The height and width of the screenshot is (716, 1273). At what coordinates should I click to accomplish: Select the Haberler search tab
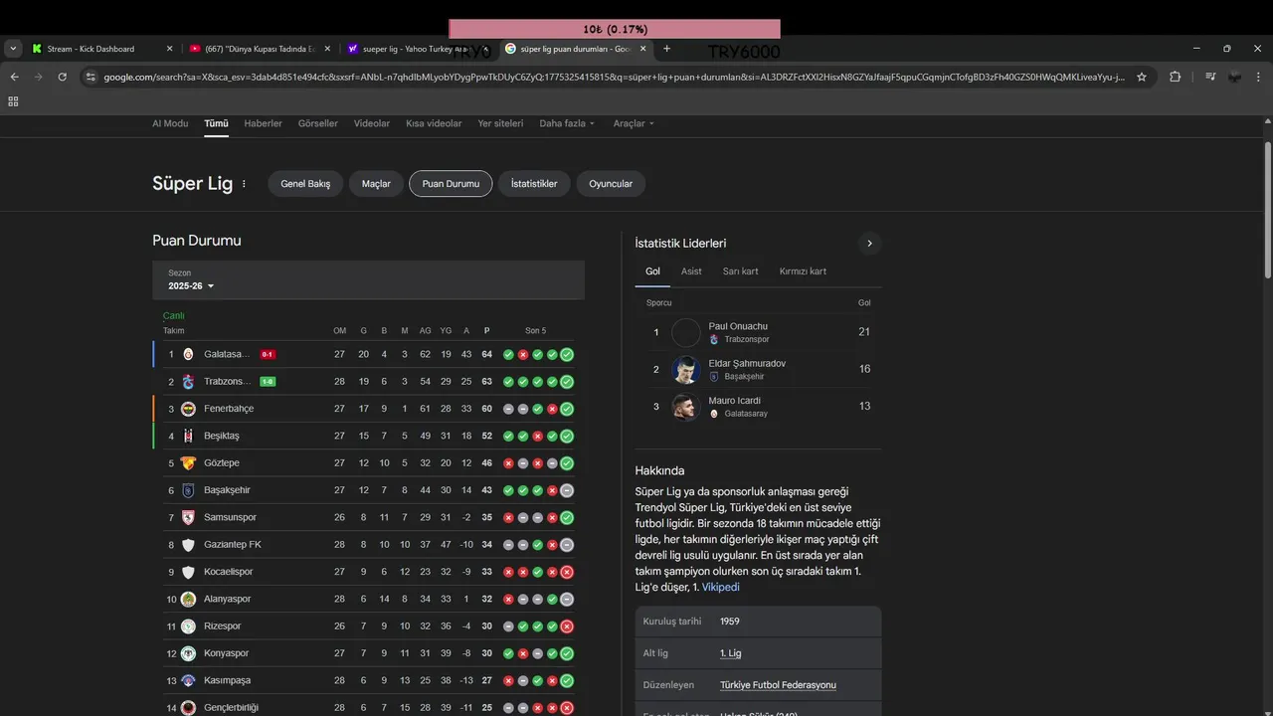pyautogui.click(x=263, y=123)
